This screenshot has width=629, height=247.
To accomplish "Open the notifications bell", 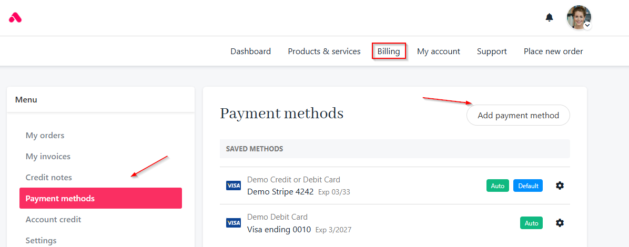I will pyautogui.click(x=549, y=17).
